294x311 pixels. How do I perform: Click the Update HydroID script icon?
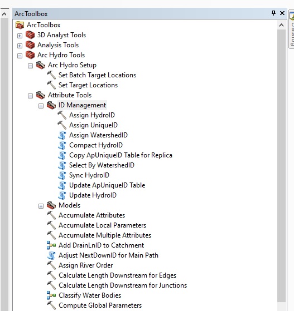[62, 195]
